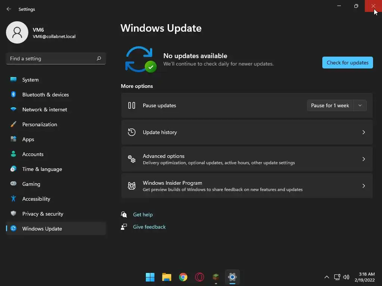
Task: Click Check for updates button
Action: coord(347,63)
